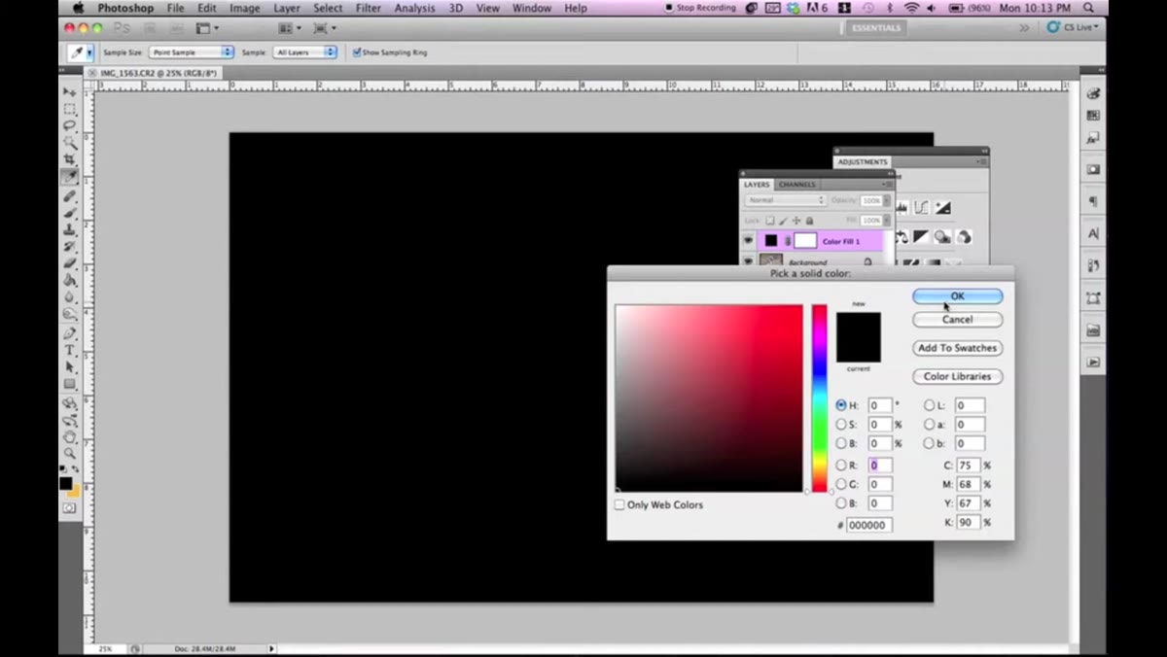1167x657 pixels.
Task: Select the S (saturation) radio button
Action: point(841,425)
